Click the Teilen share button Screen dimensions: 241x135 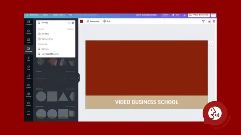[x=165, y=15]
